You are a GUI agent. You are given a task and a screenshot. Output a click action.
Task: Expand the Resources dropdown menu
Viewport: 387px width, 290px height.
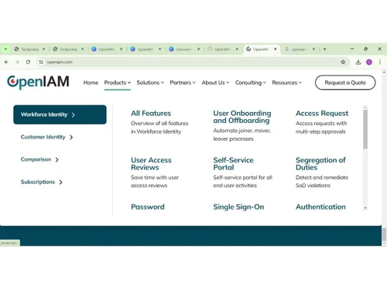pyautogui.click(x=287, y=83)
